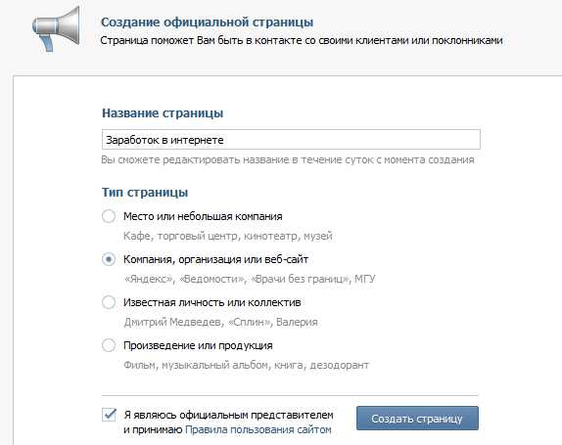Untick the official representative checkbox
This screenshot has height=445, width=562.
coord(109,415)
